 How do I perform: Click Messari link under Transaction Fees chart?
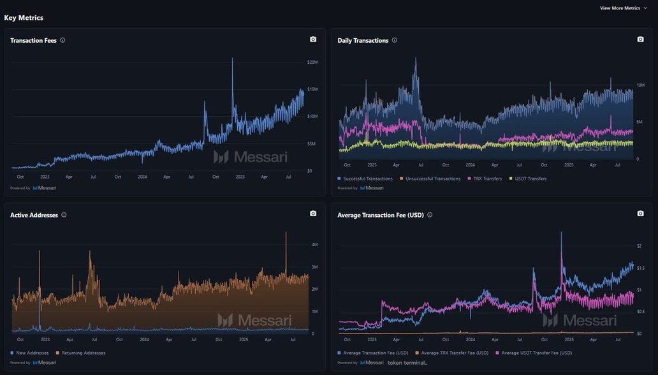click(x=45, y=188)
